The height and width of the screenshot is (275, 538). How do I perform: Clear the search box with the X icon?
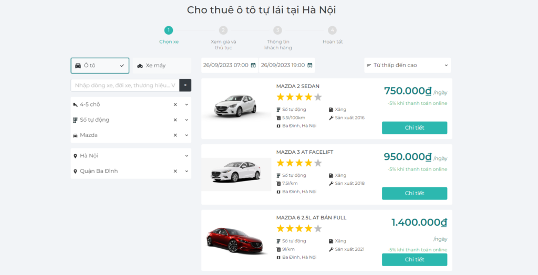point(185,85)
